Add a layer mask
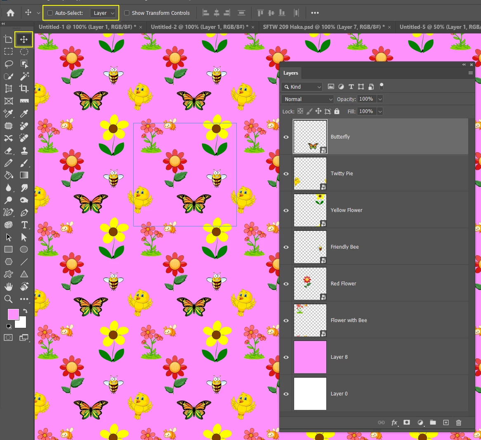Image resolution: width=481 pixels, height=440 pixels. [x=406, y=423]
